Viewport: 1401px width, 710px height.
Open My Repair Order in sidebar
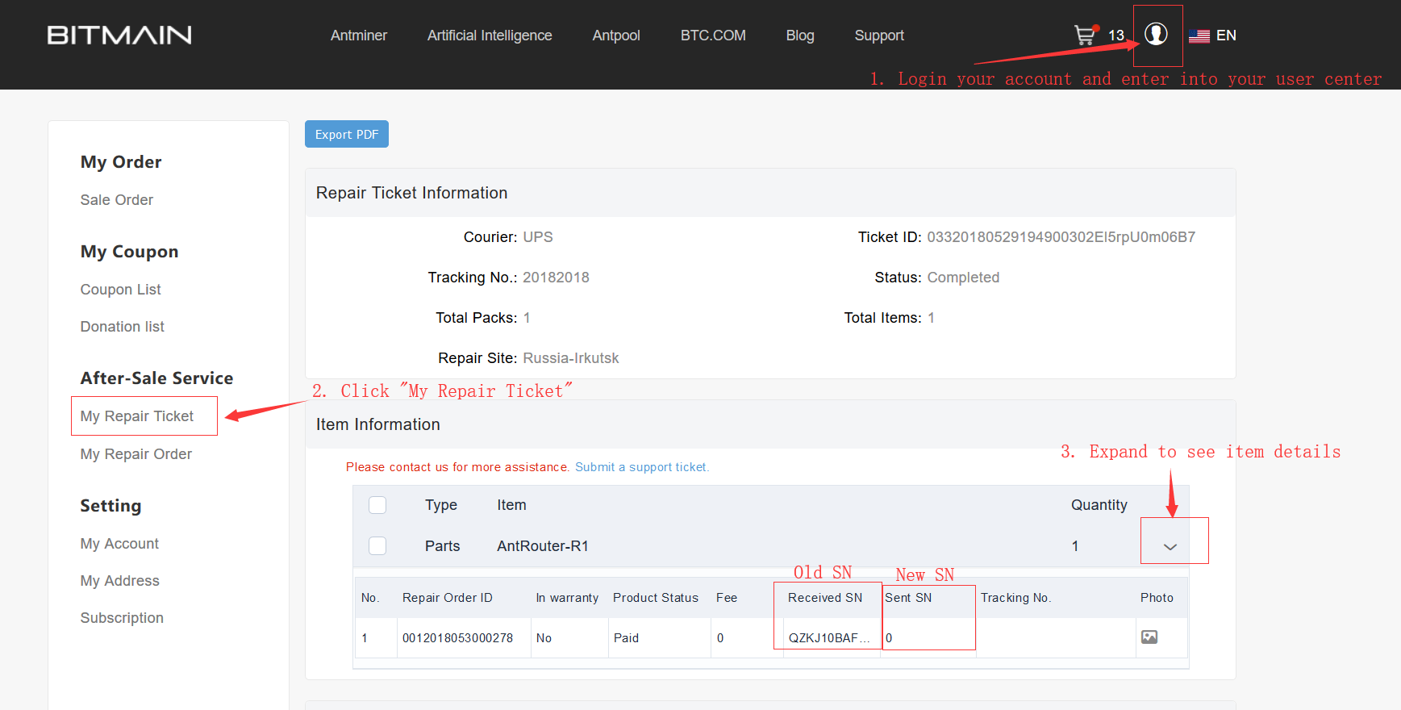[x=136, y=454]
